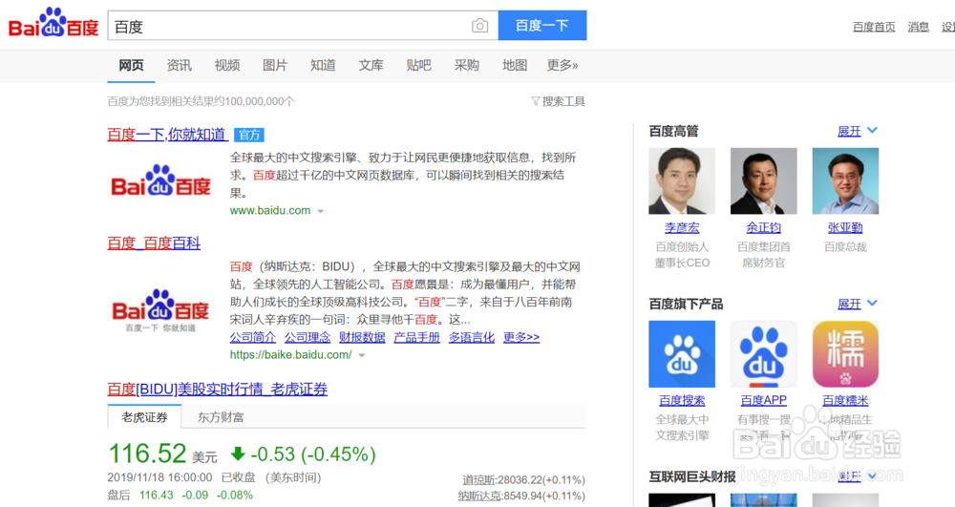Click the 百度搜索 product icon
Viewport: 955px width, 507px height.
682,354
